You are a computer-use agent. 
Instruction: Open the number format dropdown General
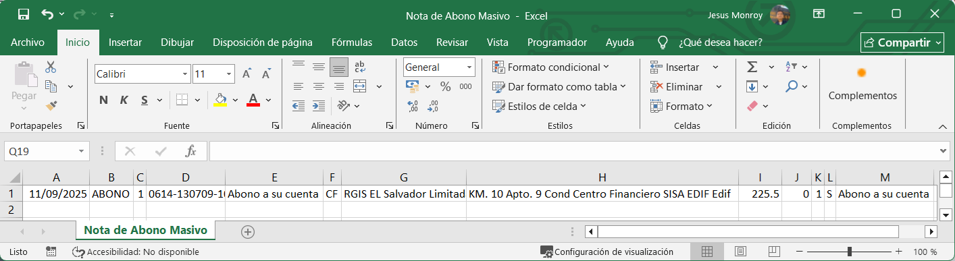tap(469, 67)
